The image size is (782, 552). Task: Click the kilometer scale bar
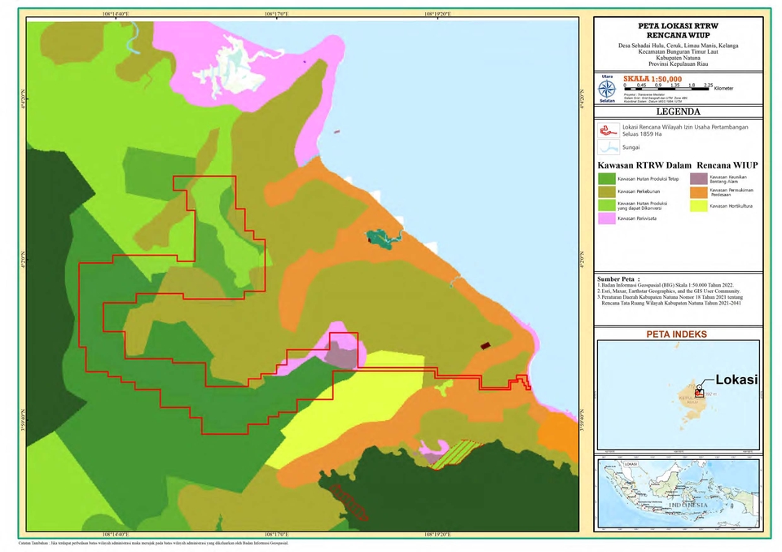[x=668, y=88]
